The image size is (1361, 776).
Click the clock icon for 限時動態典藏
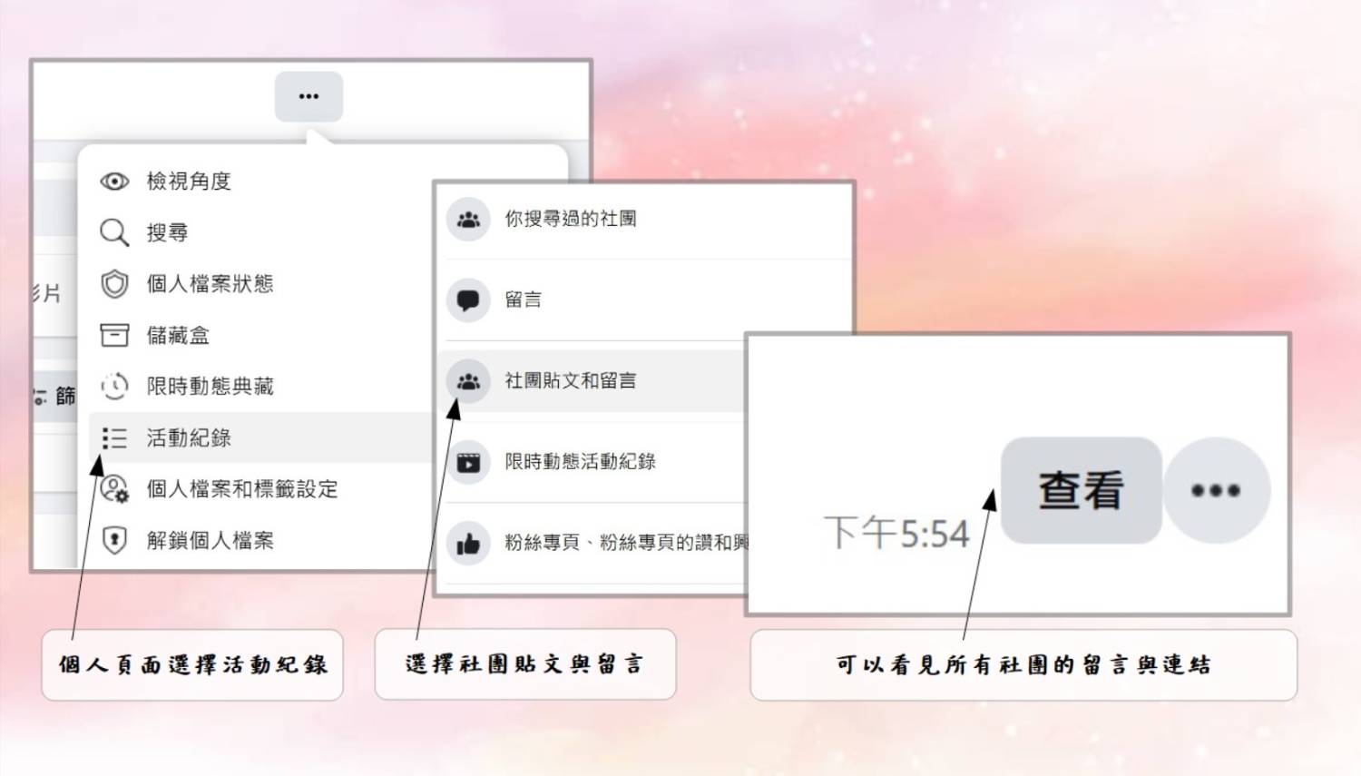click(x=114, y=387)
